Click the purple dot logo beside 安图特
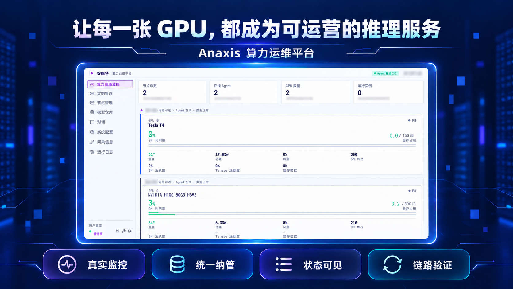Image resolution: width=513 pixels, height=289 pixels. [92, 73]
